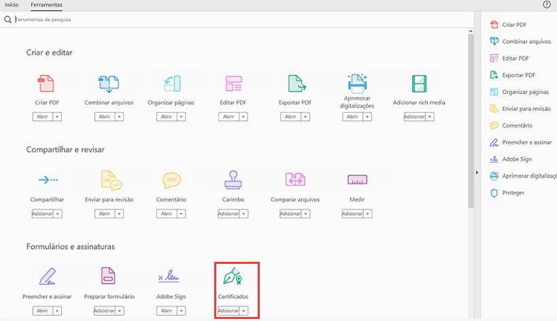Expand the Combinar arquivos Abrir dropdown arrow

point(120,117)
